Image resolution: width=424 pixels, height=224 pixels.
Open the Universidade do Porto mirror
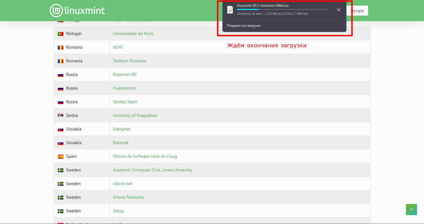(133, 34)
